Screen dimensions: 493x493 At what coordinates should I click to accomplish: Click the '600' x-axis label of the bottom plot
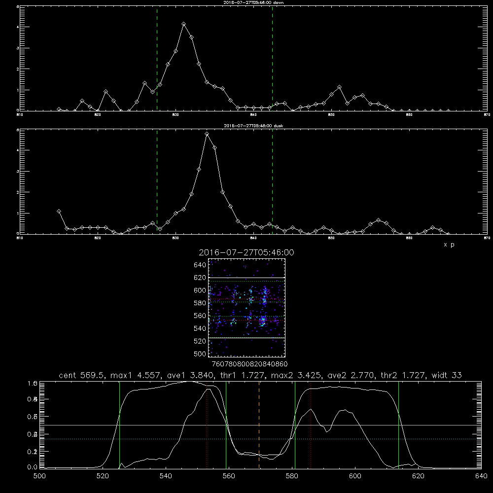tap(355, 476)
